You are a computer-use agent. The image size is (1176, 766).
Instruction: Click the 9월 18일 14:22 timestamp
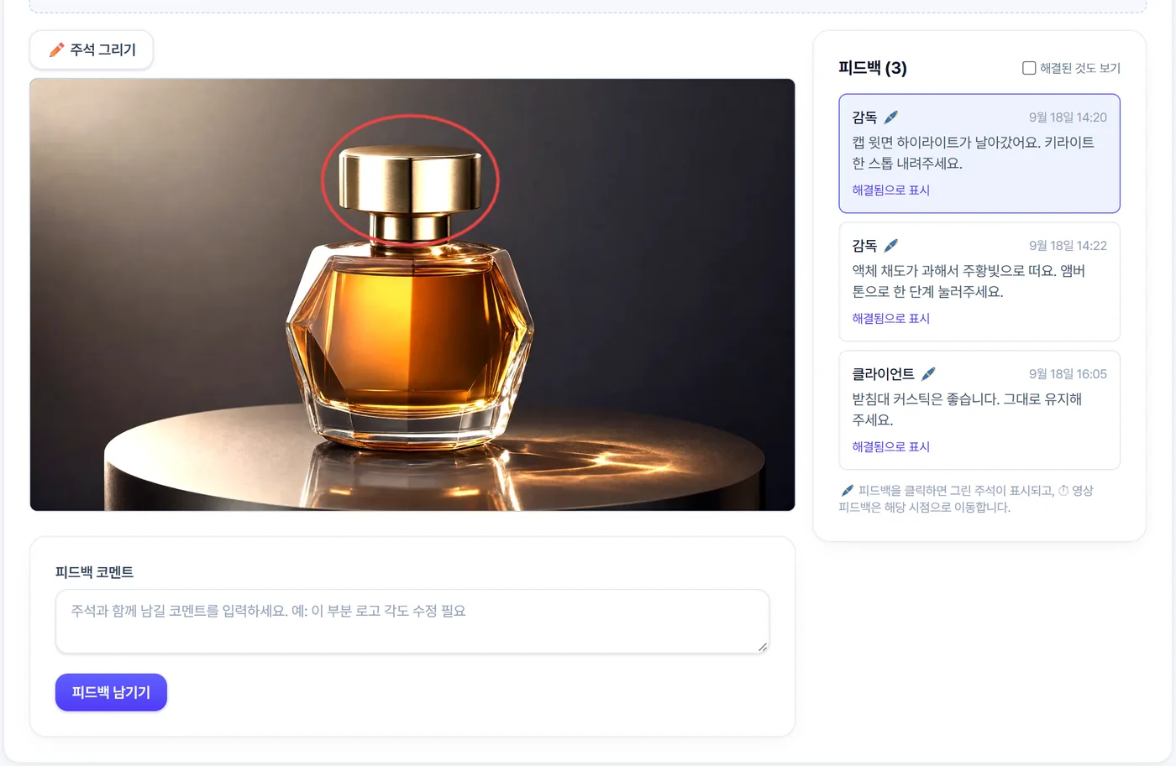(1068, 246)
